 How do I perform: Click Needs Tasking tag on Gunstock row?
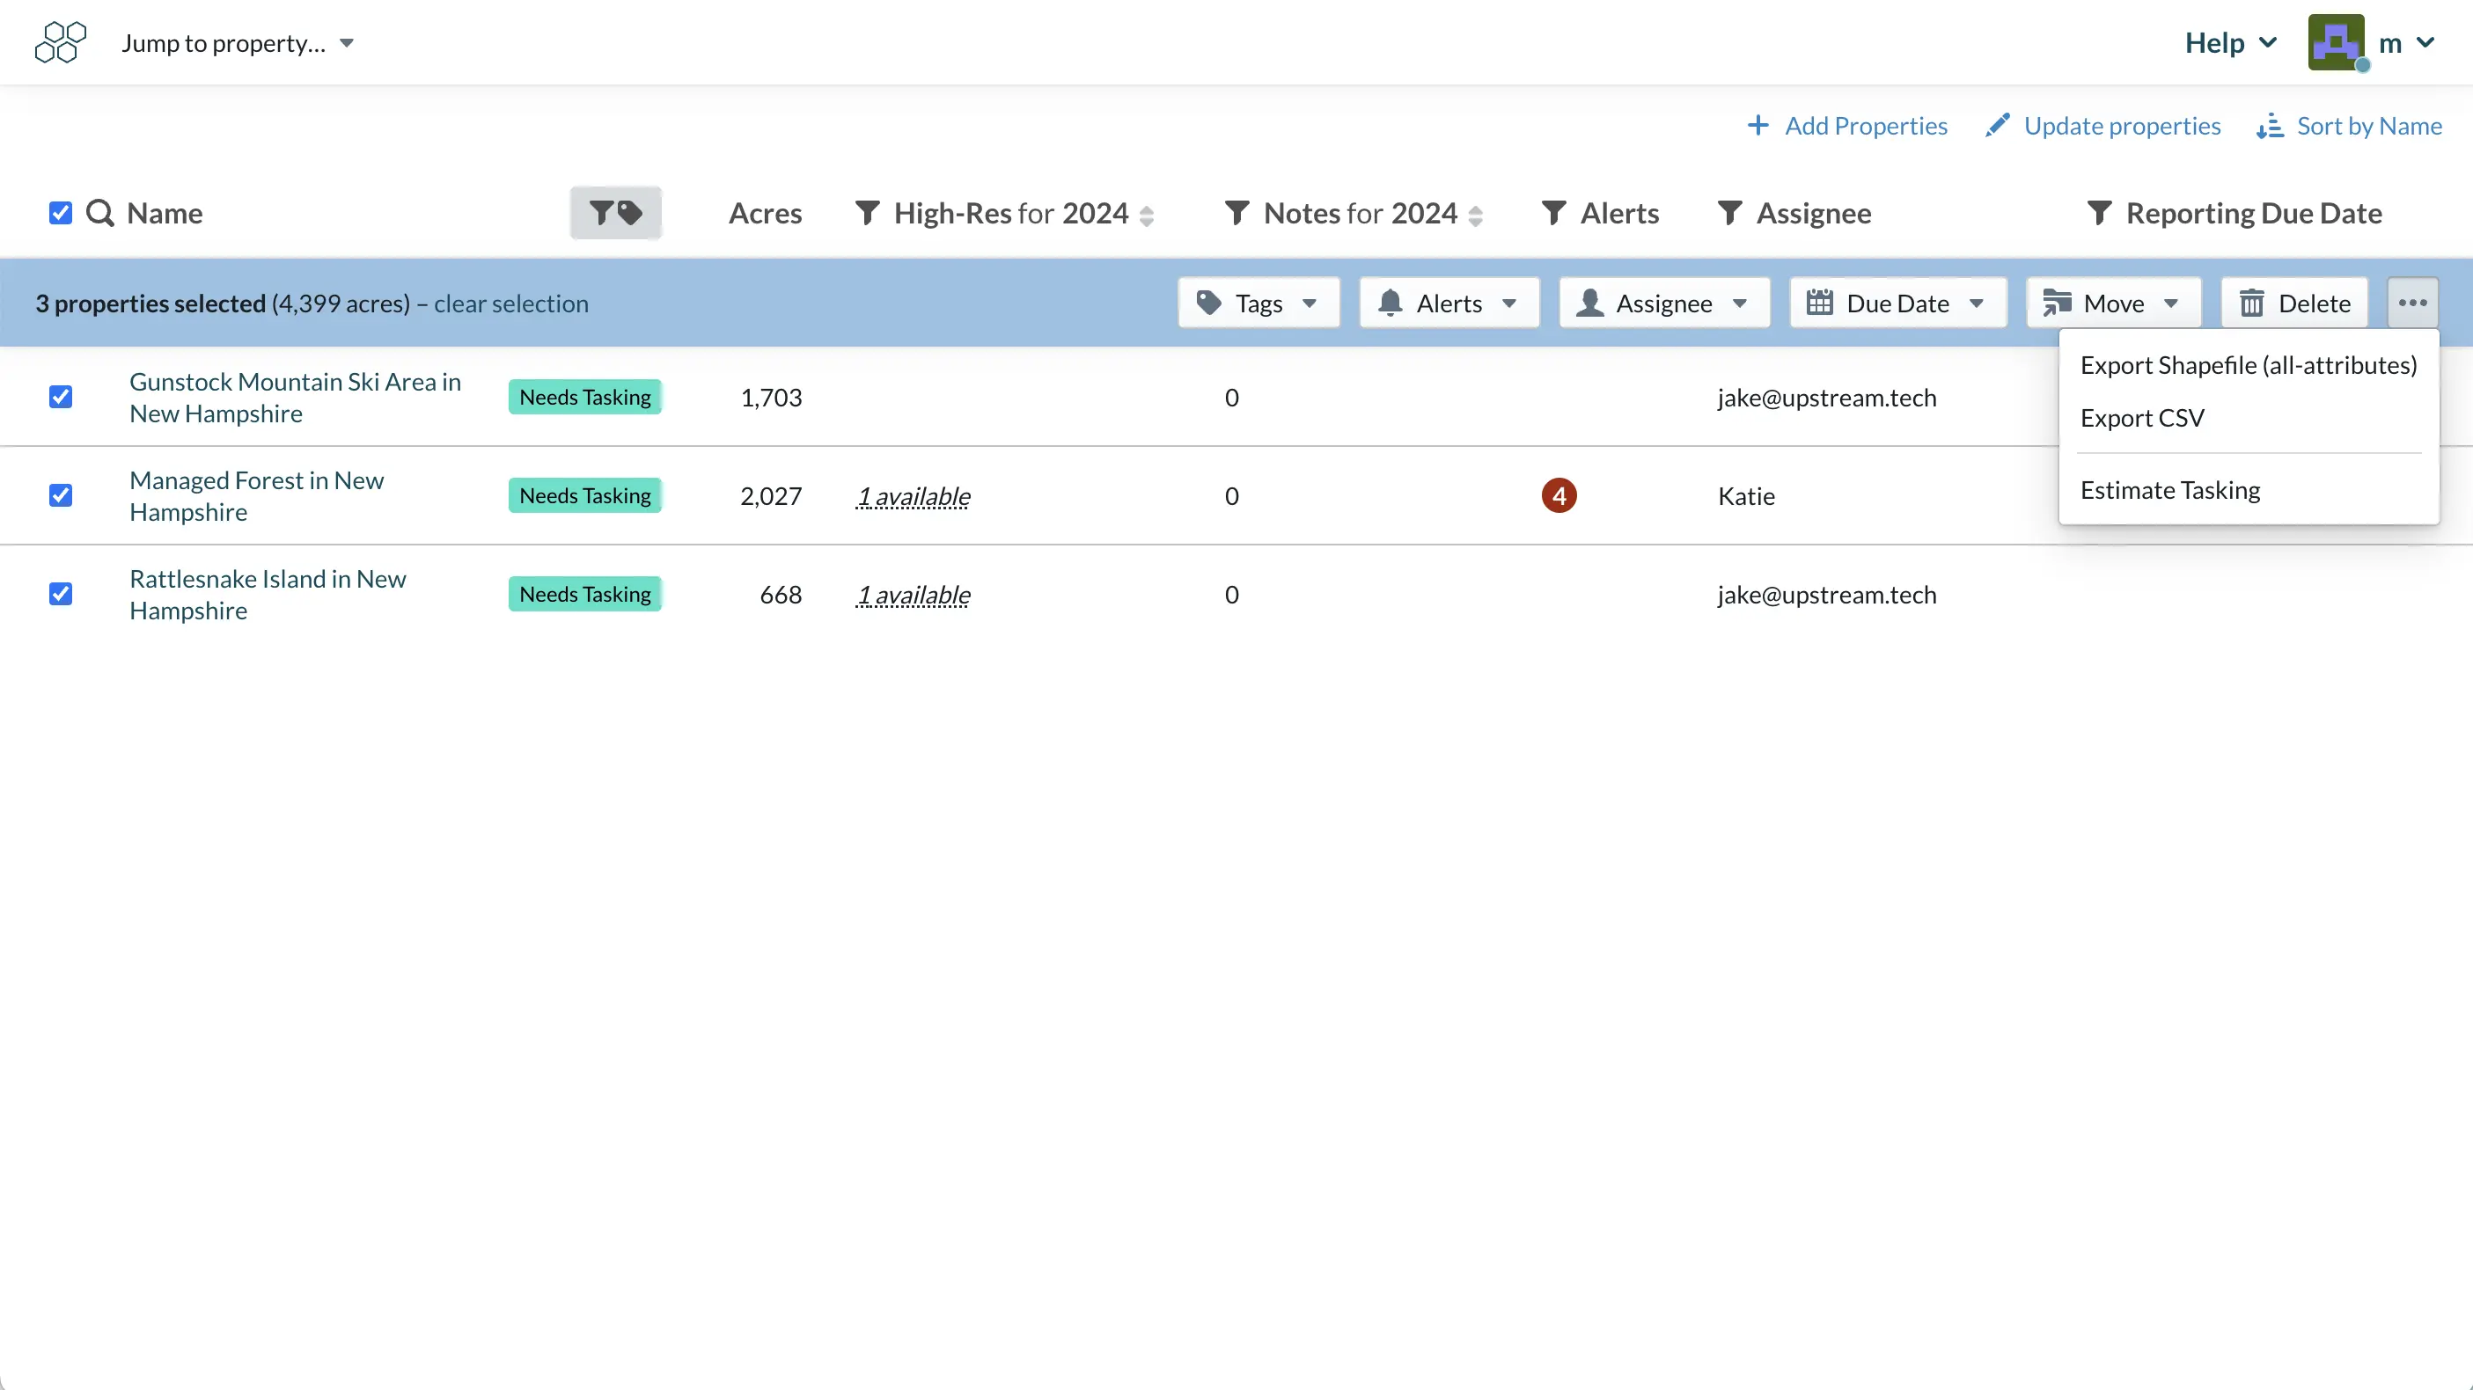[584, 398]
